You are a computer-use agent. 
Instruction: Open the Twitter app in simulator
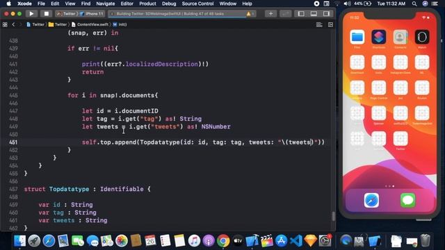click(x=400, y=139)
